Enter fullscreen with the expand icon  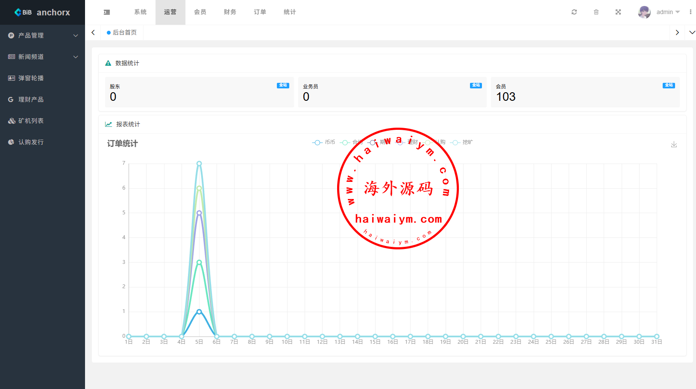click(x=618, y=12)
